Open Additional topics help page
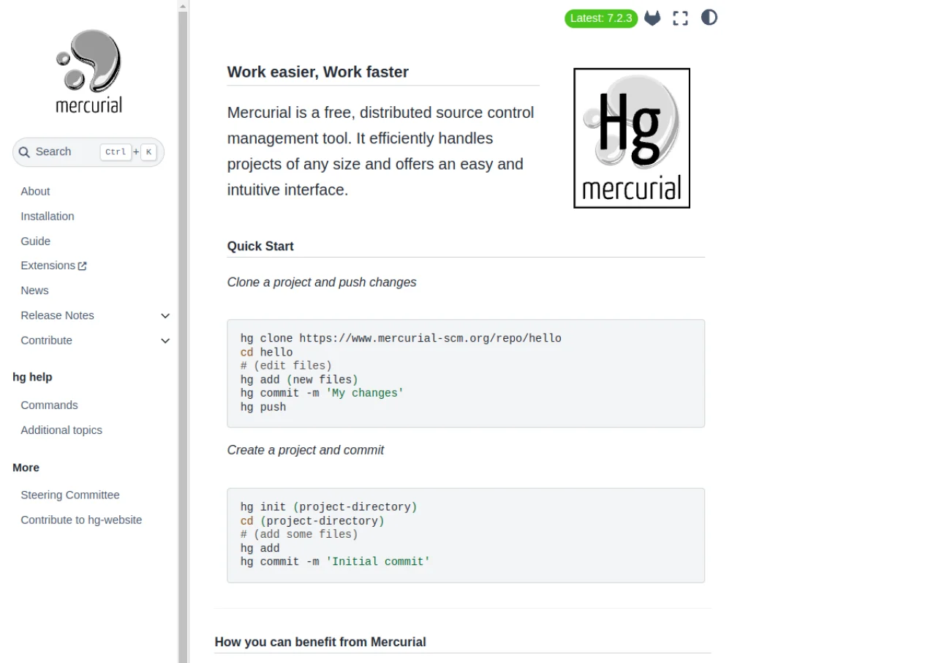The width and height of the screenshot is (936, 663). click(x=61, y=430)
